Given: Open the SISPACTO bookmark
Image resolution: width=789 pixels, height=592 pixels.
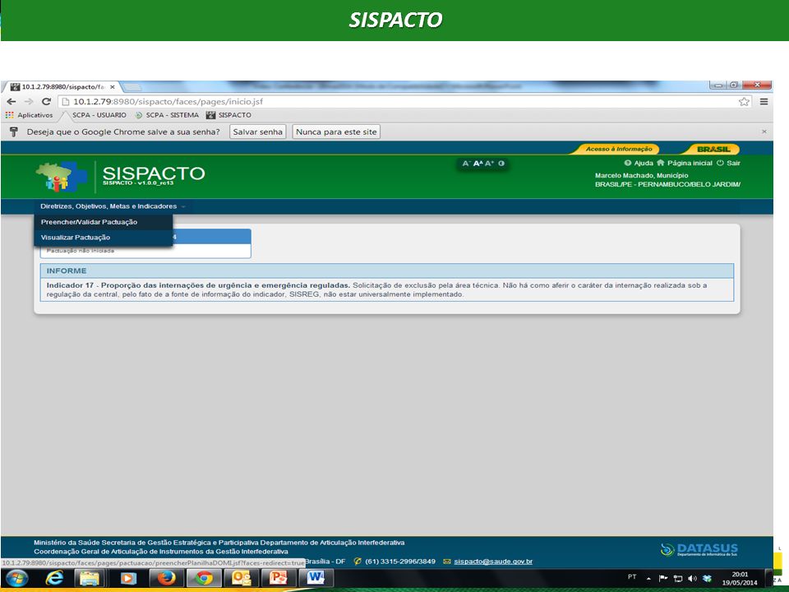Looking at the screenshot, I should 229,115.
